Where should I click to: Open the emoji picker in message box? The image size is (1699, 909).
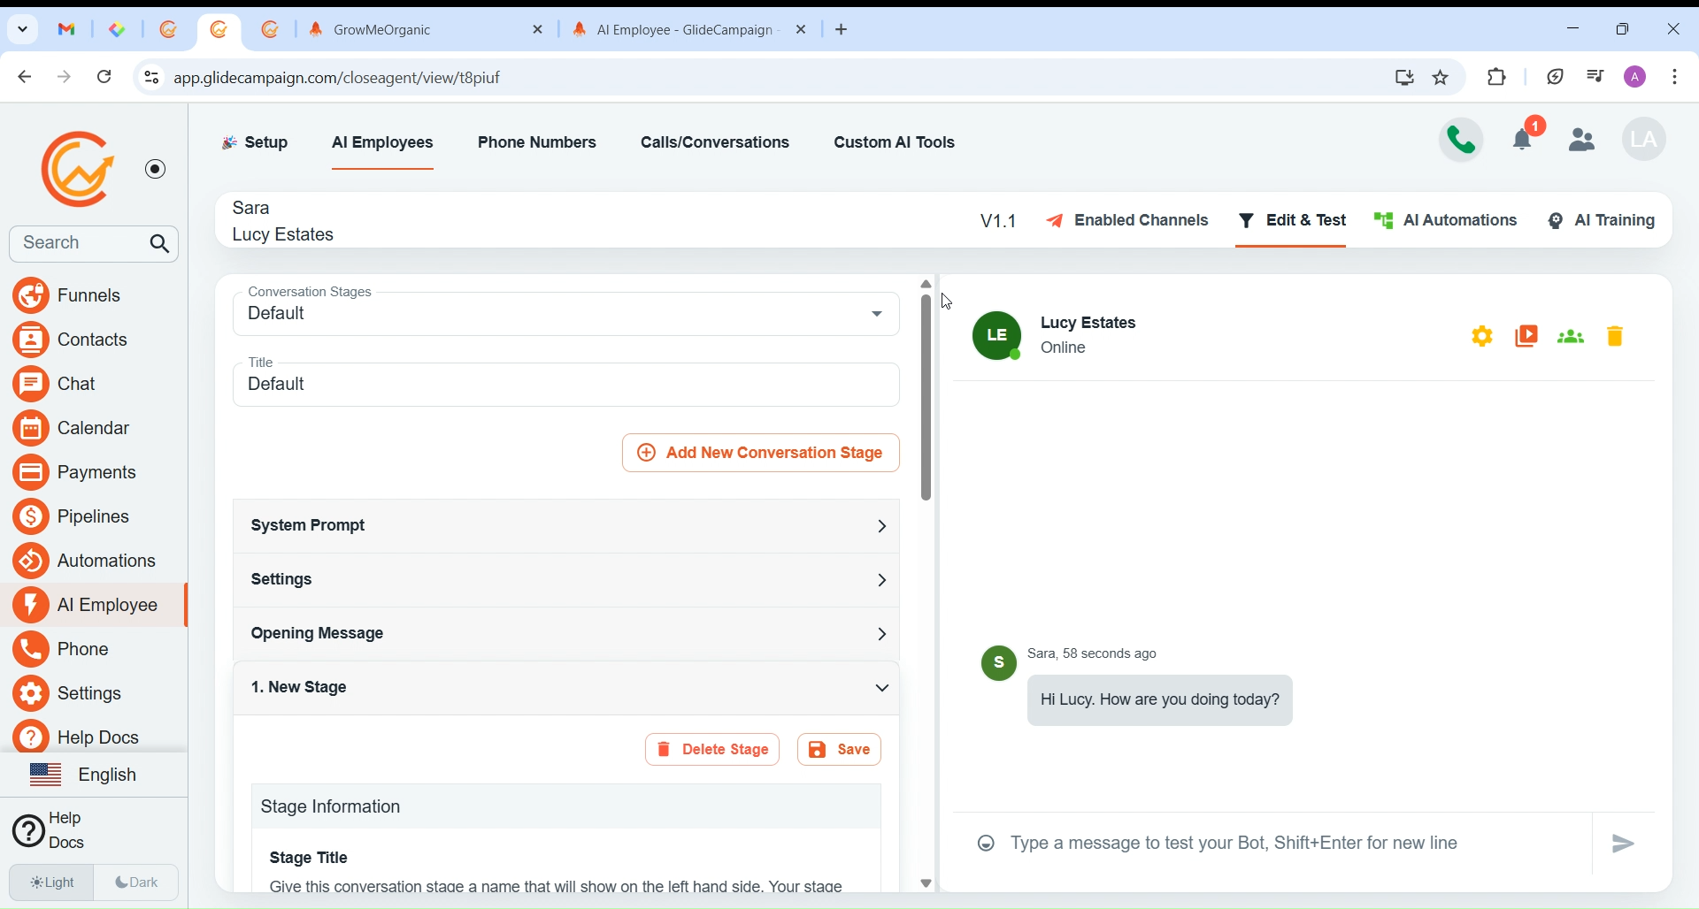point(986,844)
